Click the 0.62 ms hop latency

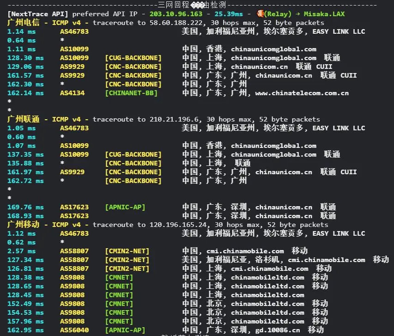[x=21, y=242]
